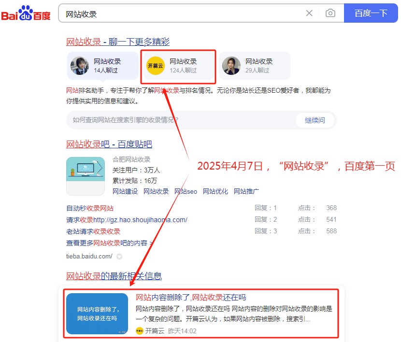The width and height of the screenshot is (401, 342).
Task: Click 查看更多网站收录吧的内容 link
Action: coord(110,243)
